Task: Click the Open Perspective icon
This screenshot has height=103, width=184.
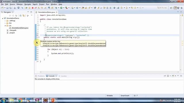Action: coord(171,8)
